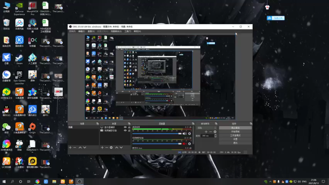Open the File menu in OBS
Image resolution: width=329 pixels, height=185 pixels.
[x=72, y=31]
